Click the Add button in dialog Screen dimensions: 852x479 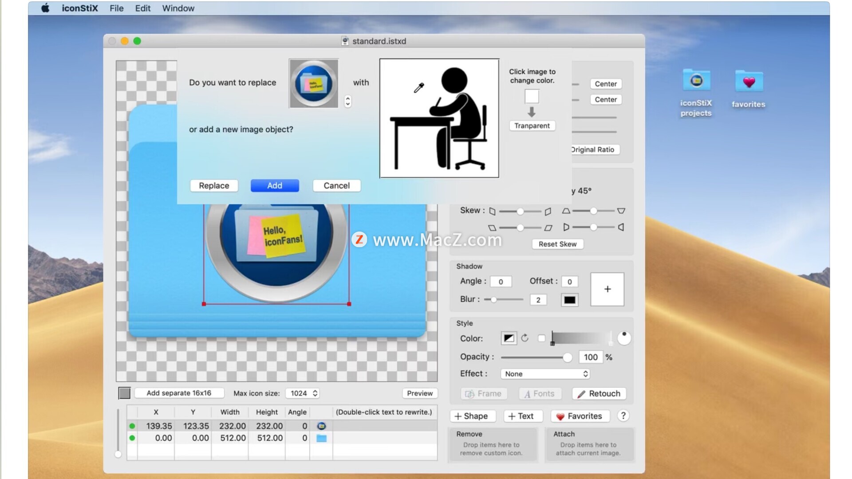[275, 185]
